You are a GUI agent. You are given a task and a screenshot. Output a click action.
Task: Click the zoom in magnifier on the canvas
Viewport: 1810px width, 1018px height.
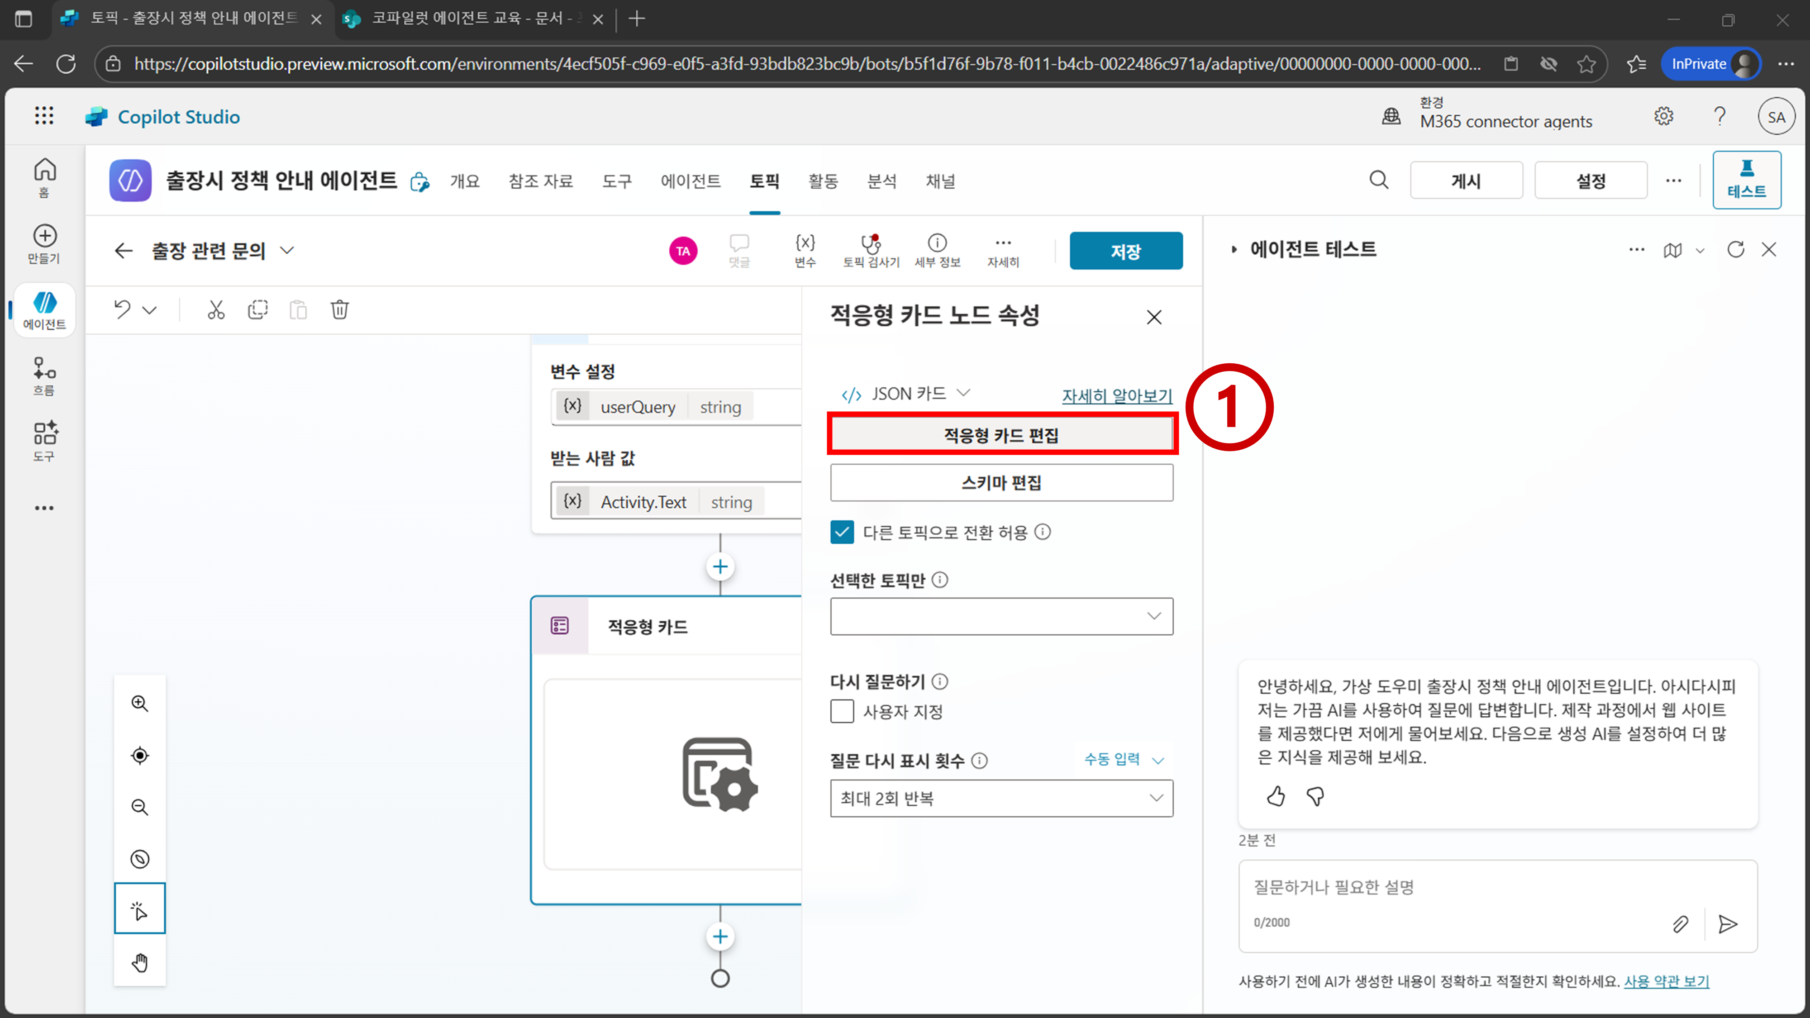[x=140, y=703]
